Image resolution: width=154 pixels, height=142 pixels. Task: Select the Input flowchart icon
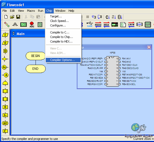pos(5,35)
